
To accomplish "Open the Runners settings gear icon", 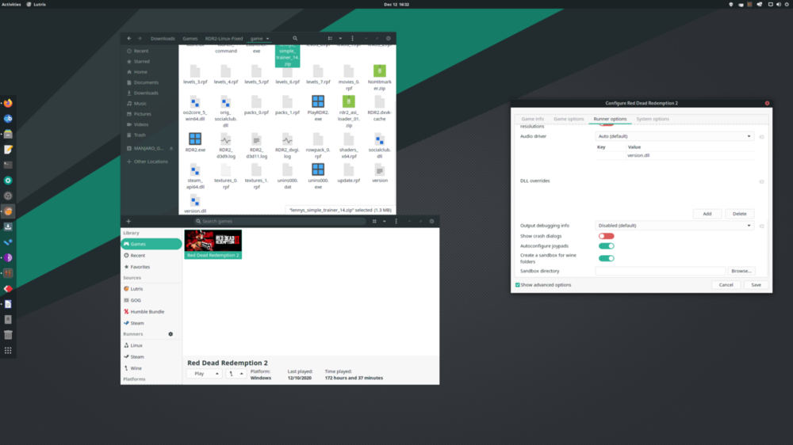I will pyautogui.click(x=170, y=334).
